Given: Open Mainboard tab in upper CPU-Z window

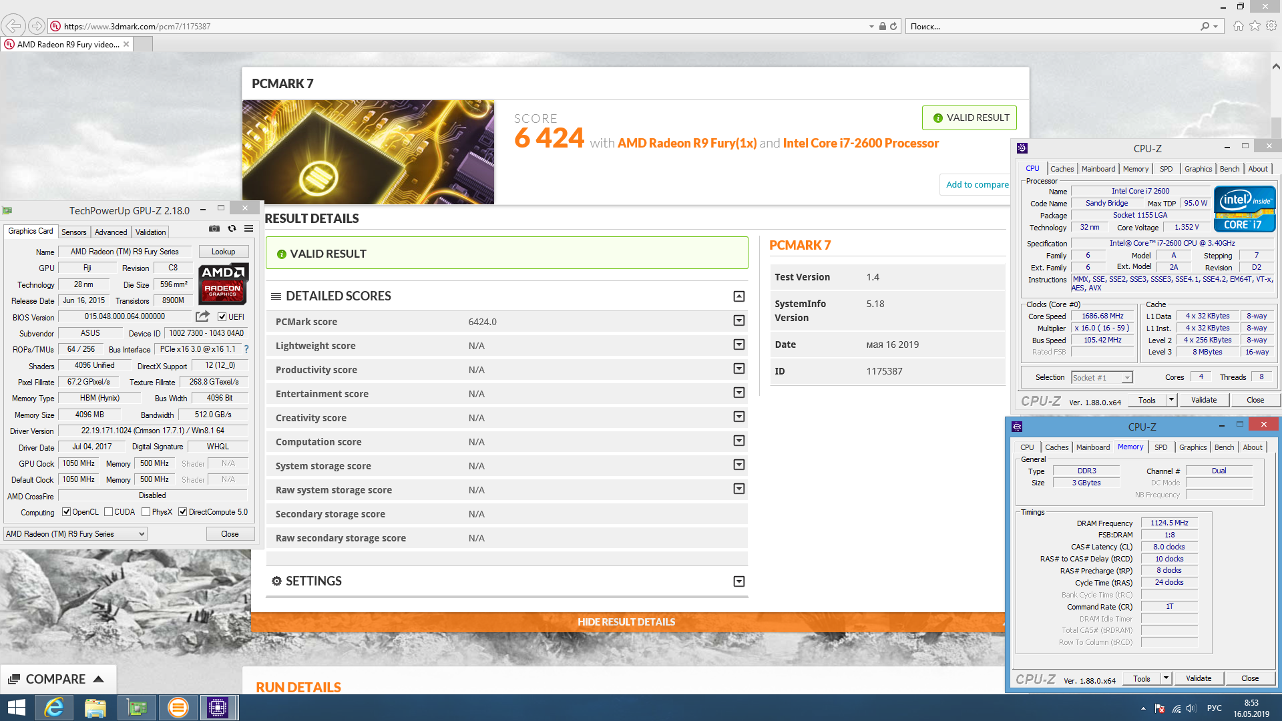Looking at the screenshot, I should pos(1098,169).
